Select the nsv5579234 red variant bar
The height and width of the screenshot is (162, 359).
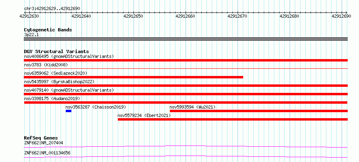coord(233,119)
